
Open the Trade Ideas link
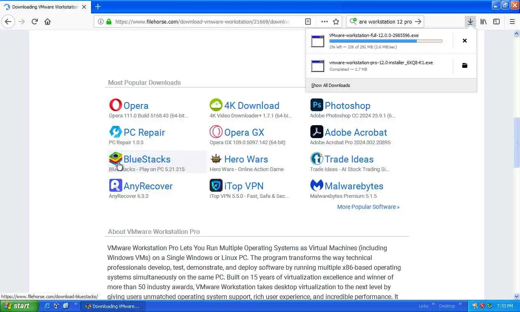(349, 159)
